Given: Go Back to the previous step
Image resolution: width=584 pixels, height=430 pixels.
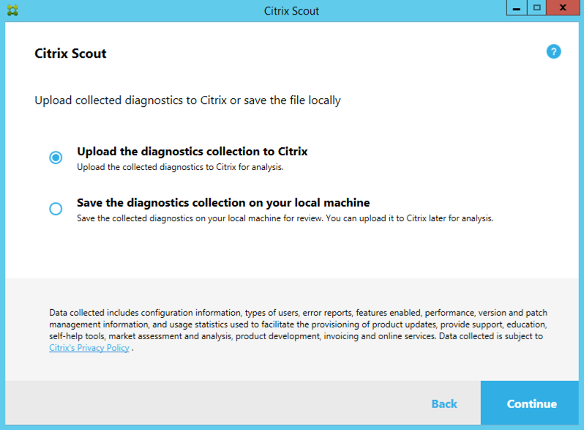Looking at the screenshot, I should tap(444, 404).
